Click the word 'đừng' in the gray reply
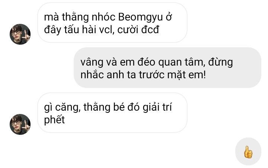The width and height of the screenshot is (268, 168). coord(220,62)
